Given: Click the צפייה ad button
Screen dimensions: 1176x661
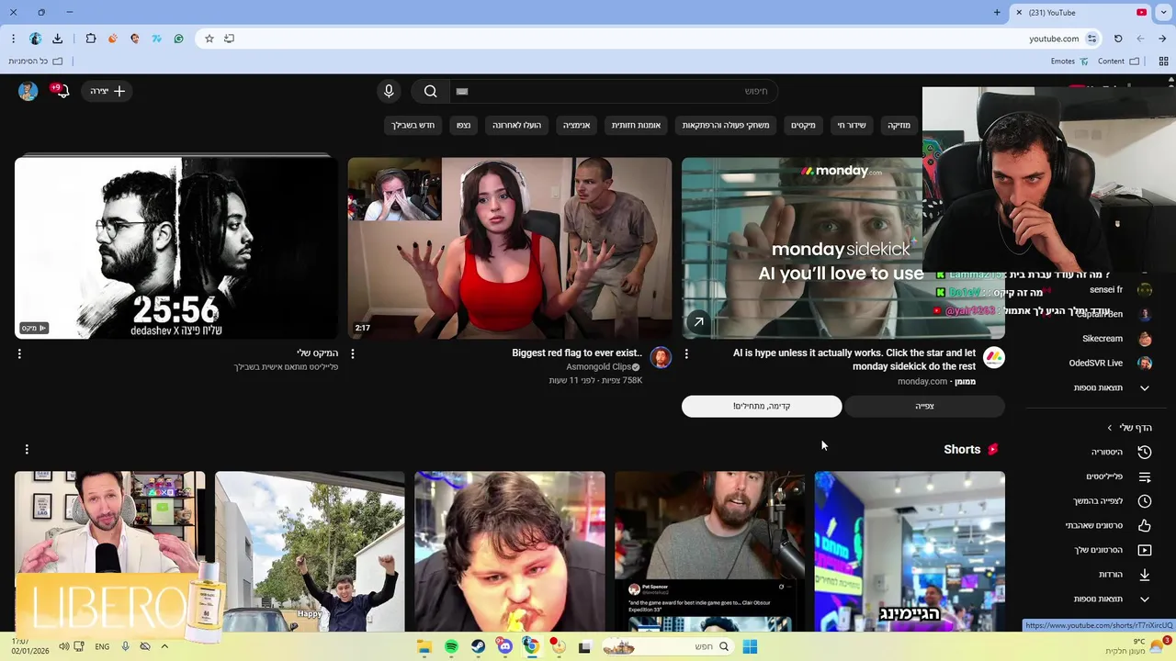Looking at the screenshot, I should point(924,406).
